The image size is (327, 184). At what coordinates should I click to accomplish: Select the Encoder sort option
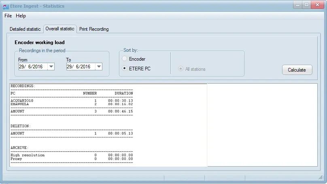click(125, 59)
